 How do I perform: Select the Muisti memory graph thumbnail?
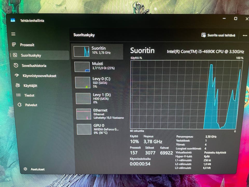[82, 67]
